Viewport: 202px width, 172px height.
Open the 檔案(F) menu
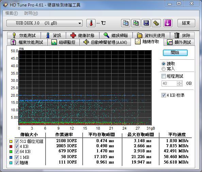pos(12,13)
